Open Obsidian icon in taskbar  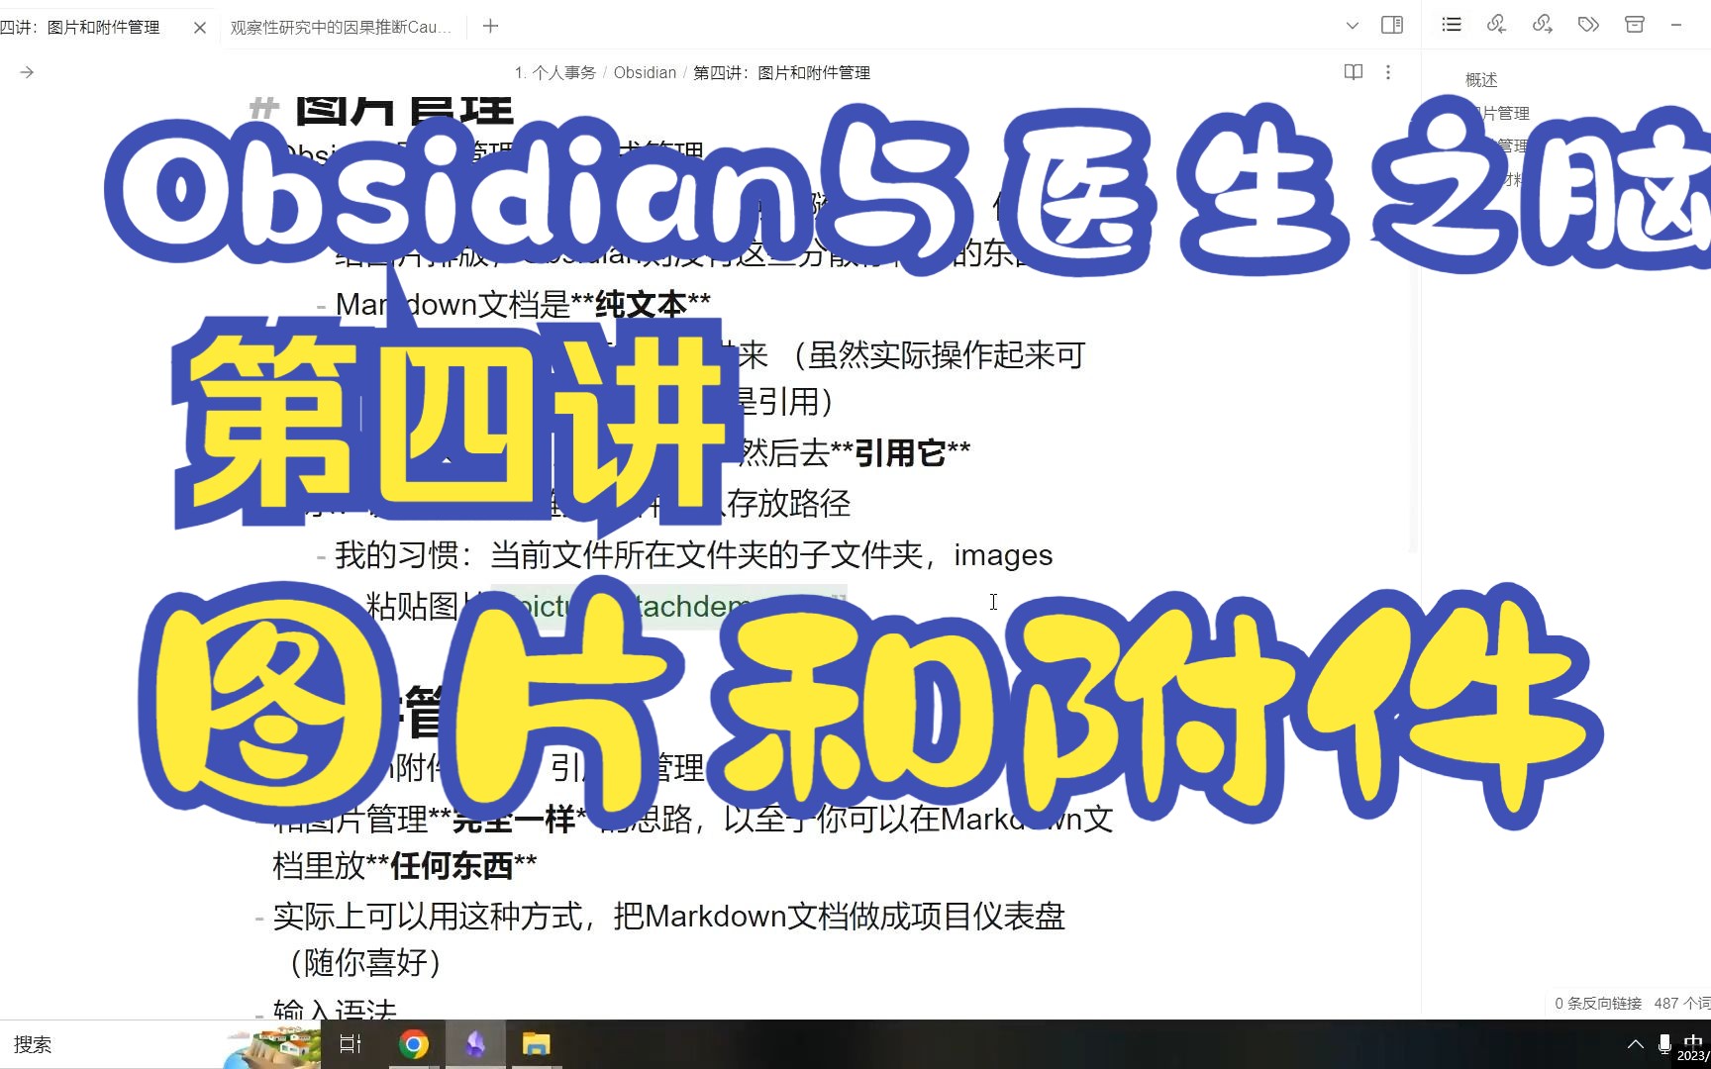475,1044
